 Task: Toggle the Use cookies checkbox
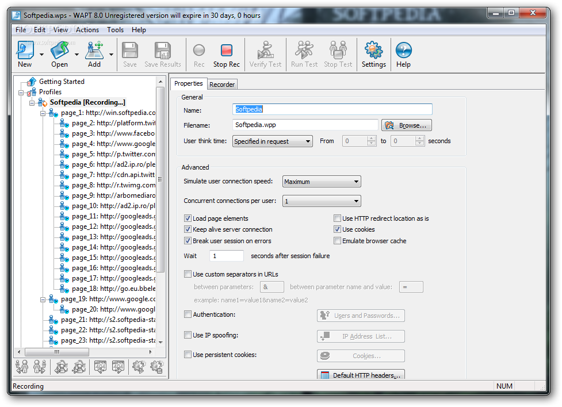coord(337,229)
